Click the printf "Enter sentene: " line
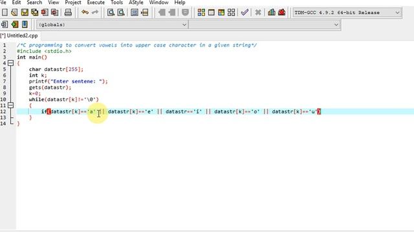414x232 pixels. click(x=69, y=82)
